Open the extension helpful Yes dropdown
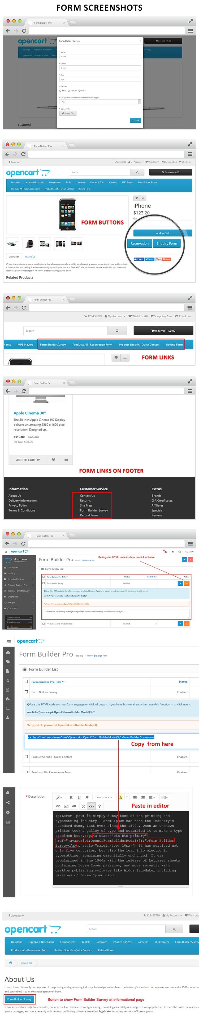The width and height of the screenshot is (199, 1026). [x=100, y=102]
